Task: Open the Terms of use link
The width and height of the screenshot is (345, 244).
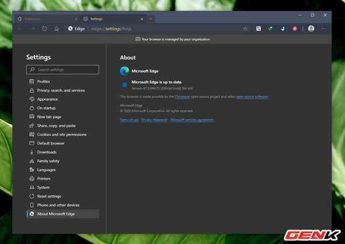Action: (129, 120)
